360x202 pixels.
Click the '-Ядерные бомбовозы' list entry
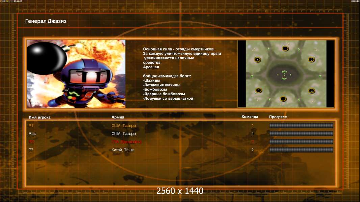coord(164,94)
